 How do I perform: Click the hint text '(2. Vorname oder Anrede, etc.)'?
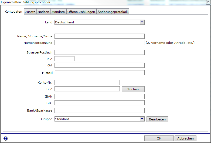click(170, 43)
